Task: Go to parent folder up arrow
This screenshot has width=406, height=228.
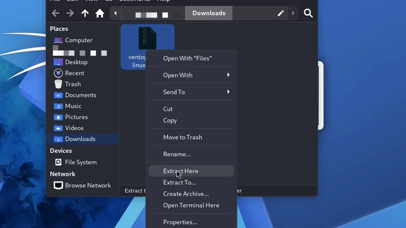Action: coord(85,13)
